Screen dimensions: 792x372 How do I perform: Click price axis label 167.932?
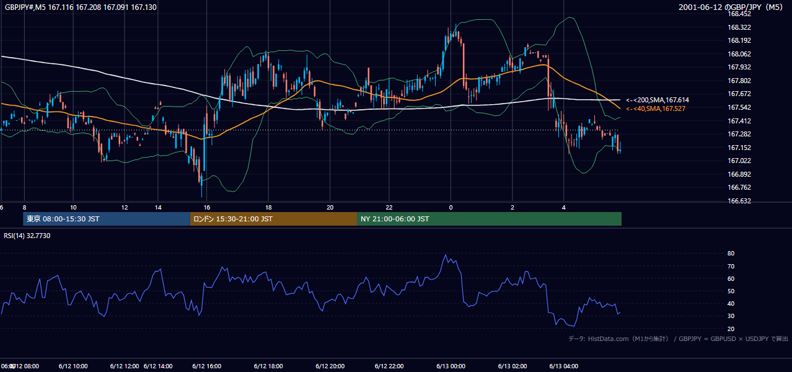[x=739, y=67]
